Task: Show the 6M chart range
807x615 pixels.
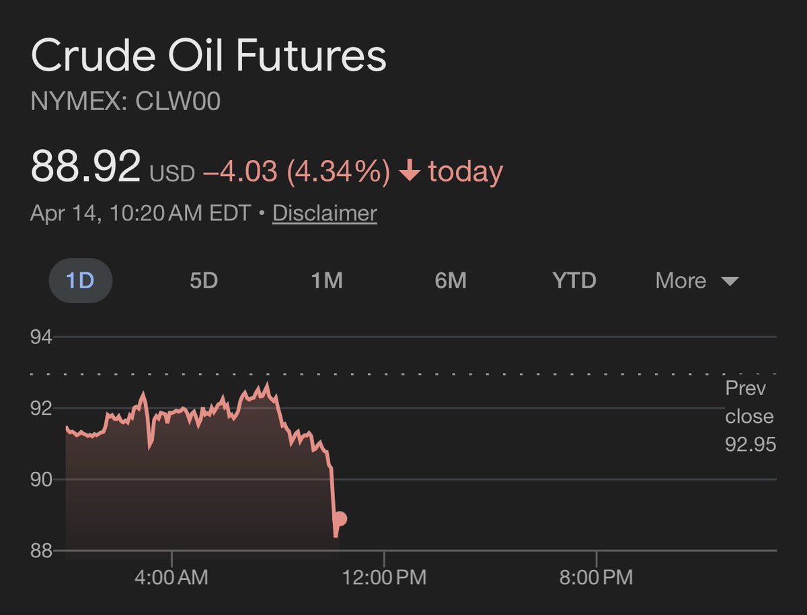Action: click(x=451, y=280)
